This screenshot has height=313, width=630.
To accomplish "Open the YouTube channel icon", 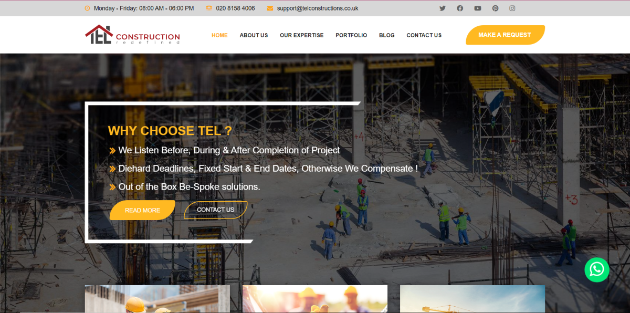I will (477, 8).
